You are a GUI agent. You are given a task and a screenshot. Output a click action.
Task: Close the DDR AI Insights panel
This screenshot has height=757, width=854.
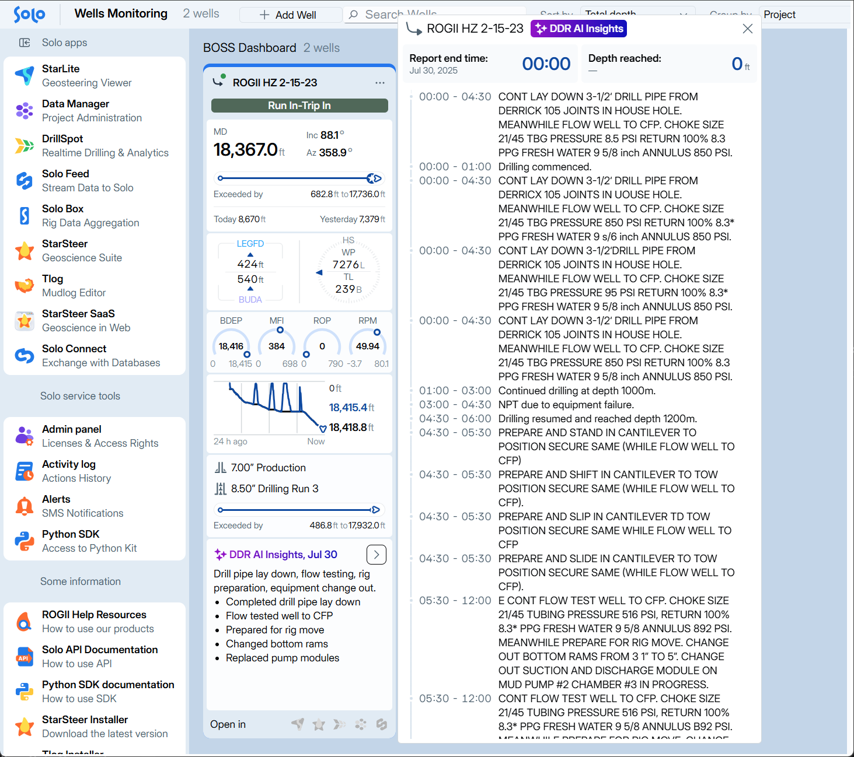[748, 29]
